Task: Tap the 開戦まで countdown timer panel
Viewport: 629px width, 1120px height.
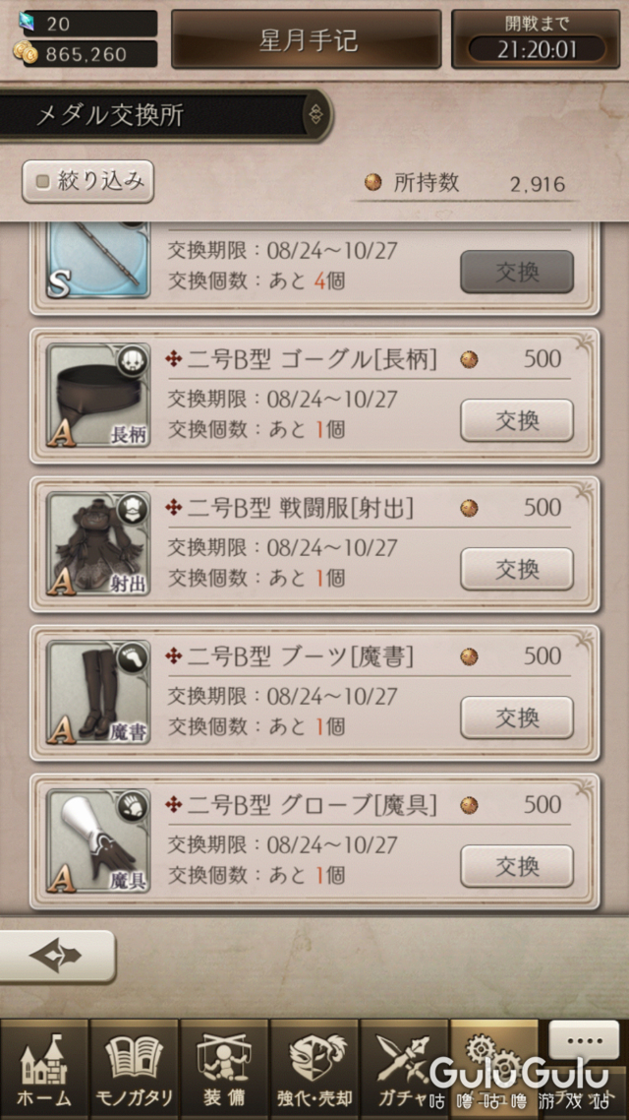Action: 537,39
